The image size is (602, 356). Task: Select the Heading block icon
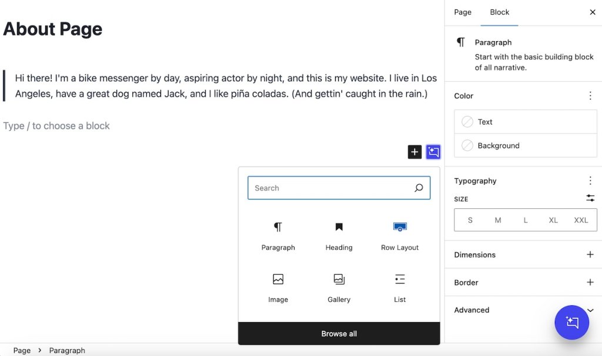pyautogui.click(x=339, y=234)
